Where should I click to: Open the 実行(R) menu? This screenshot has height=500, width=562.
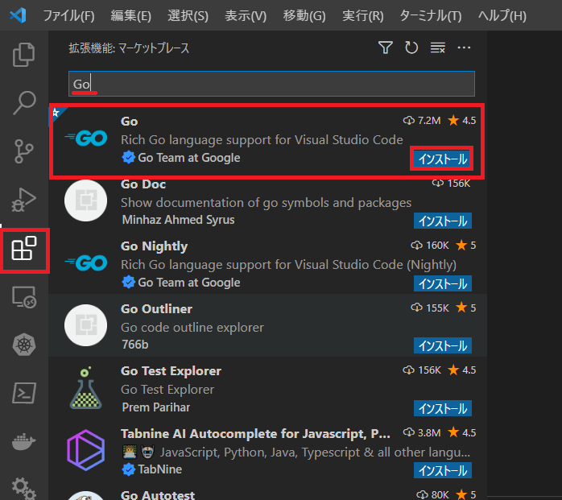pyautogui.click(x=362, y=16)
